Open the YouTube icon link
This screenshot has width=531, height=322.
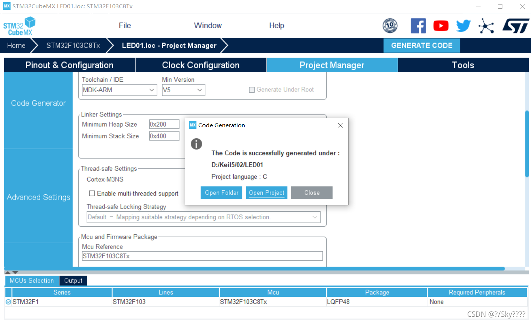[441, 26]
